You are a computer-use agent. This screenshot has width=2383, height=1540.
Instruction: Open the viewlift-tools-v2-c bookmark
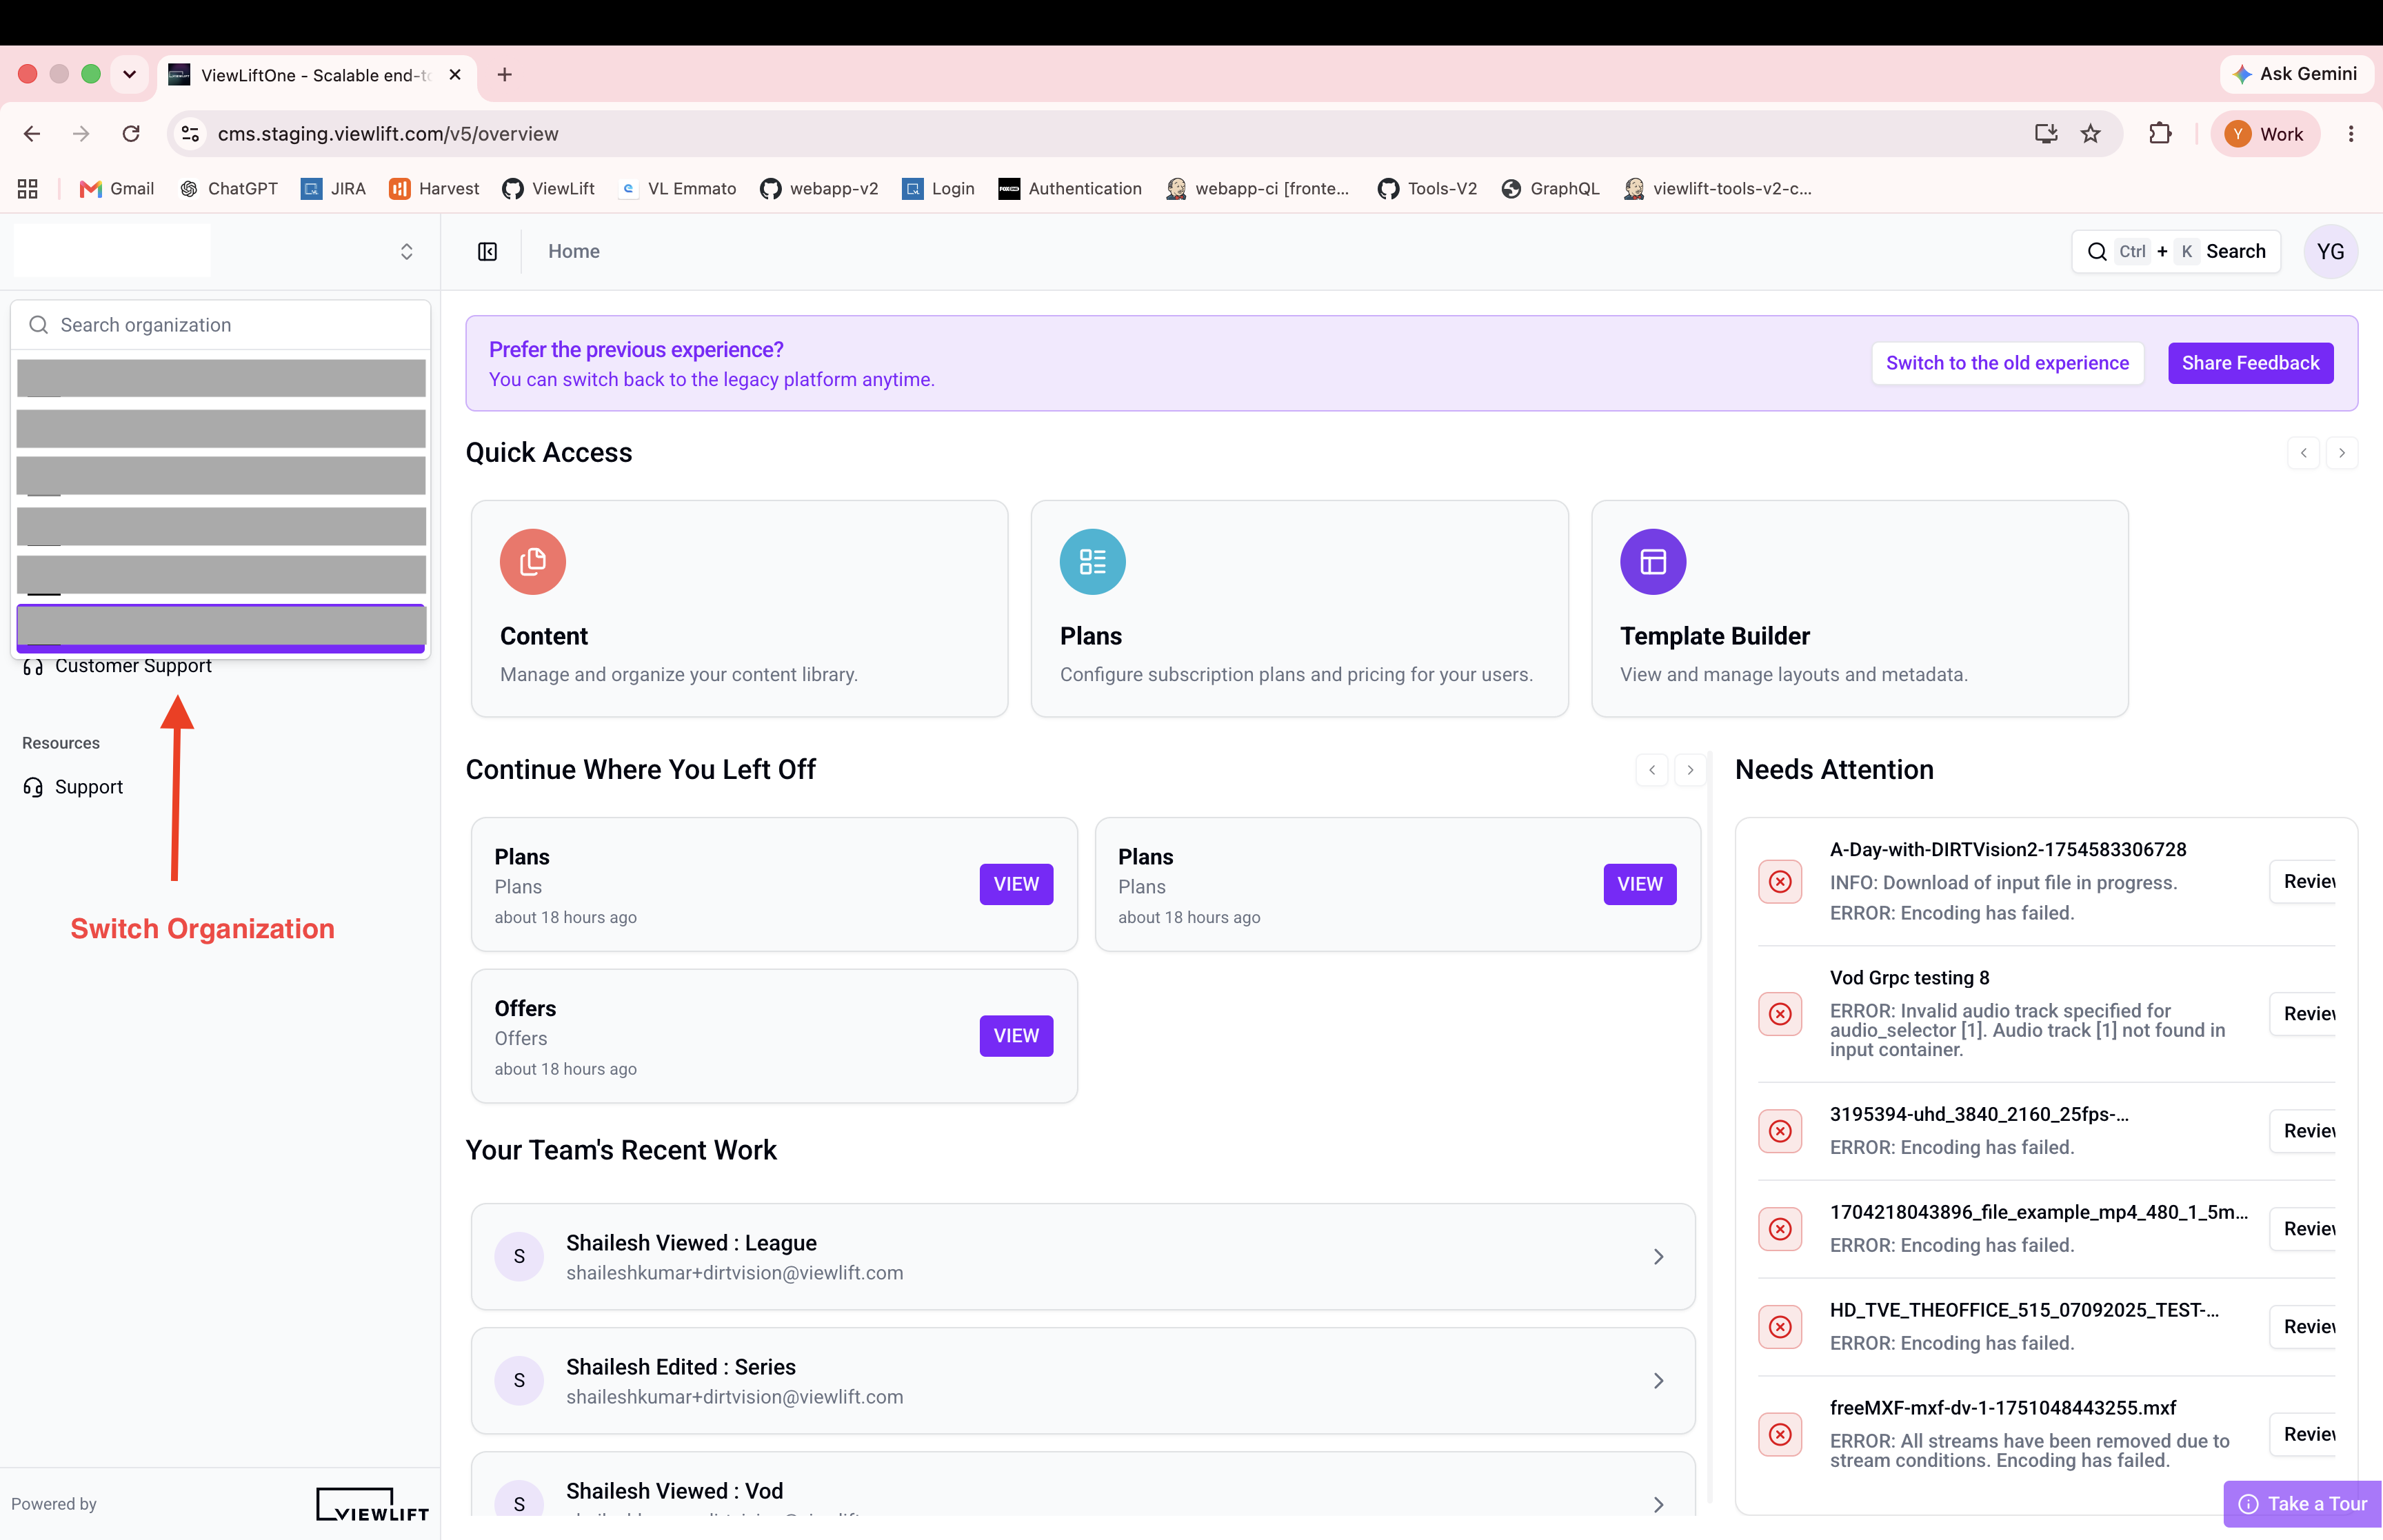pyautogui.click(x=1718, y=189)
